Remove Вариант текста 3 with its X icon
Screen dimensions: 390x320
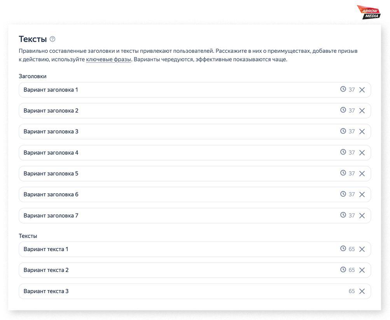(362, 291)
